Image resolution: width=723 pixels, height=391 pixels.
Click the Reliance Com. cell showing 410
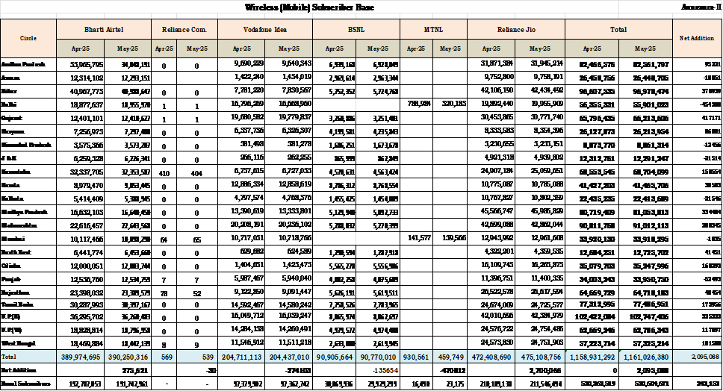pos(164,174)
